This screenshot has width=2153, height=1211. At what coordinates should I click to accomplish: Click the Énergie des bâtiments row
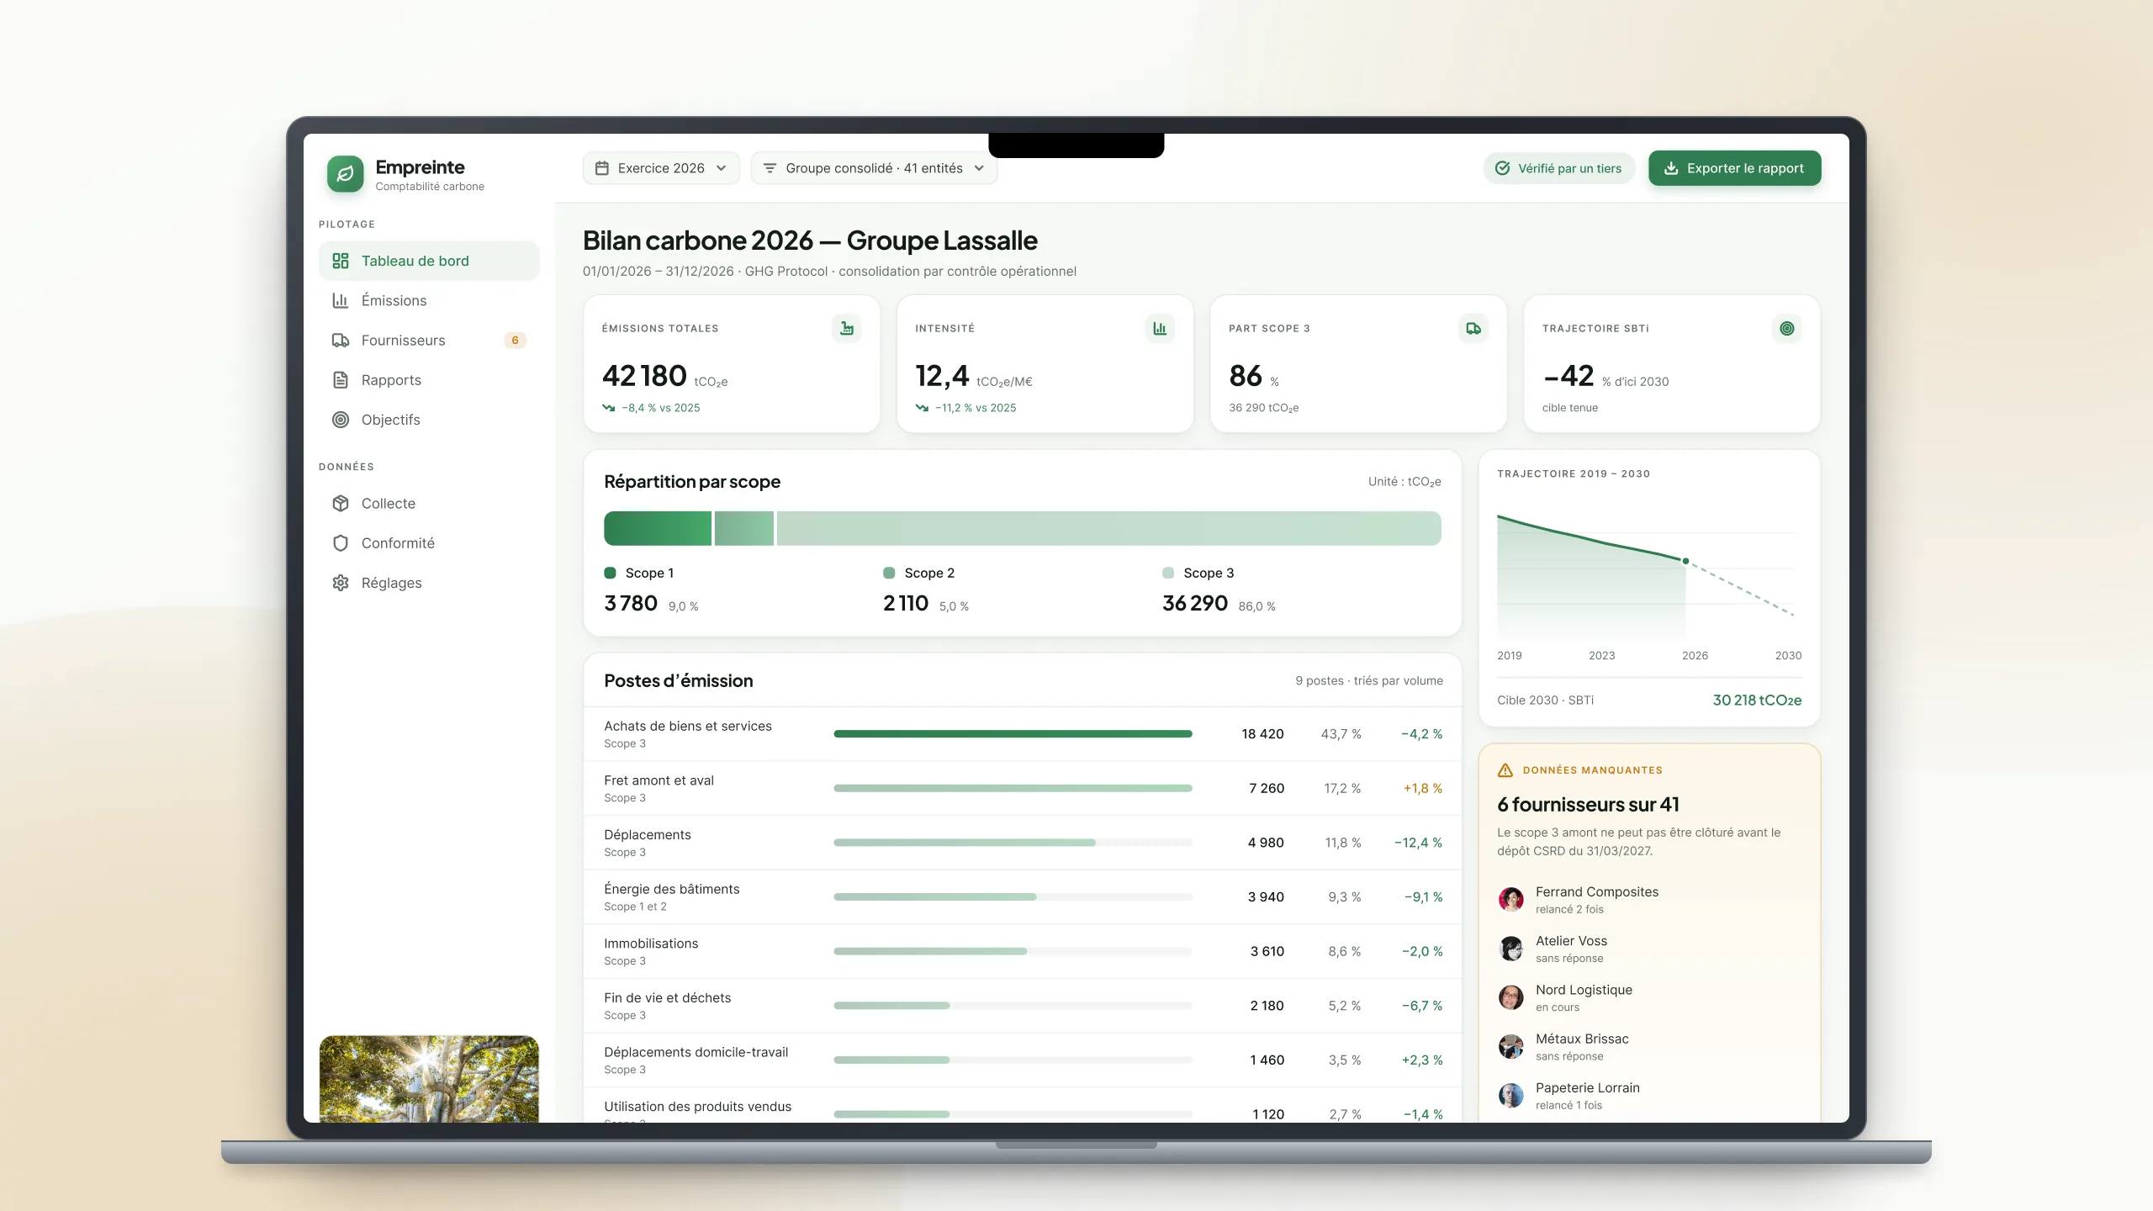tap(1023, 896)
